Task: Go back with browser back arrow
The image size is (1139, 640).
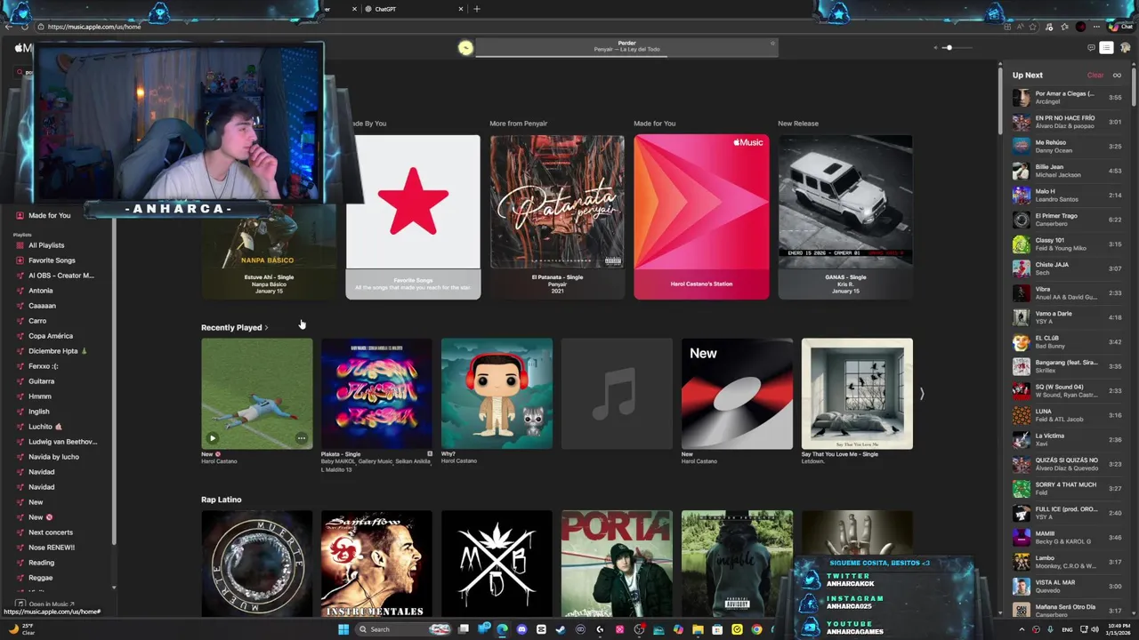Action: tap(9, 27)
